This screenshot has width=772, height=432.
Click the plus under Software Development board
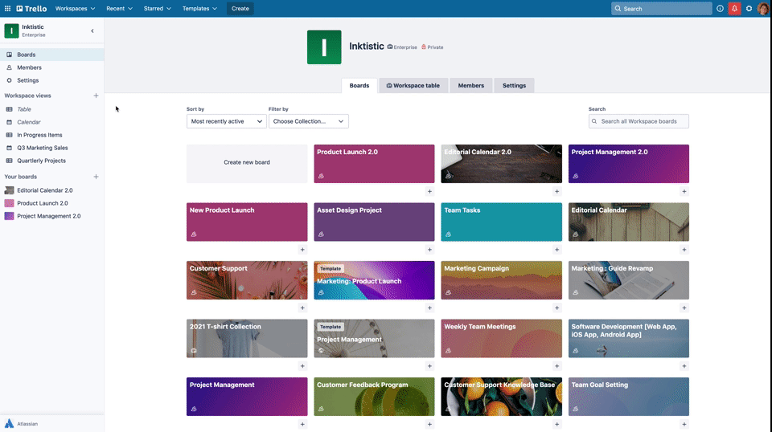(684, 366)
